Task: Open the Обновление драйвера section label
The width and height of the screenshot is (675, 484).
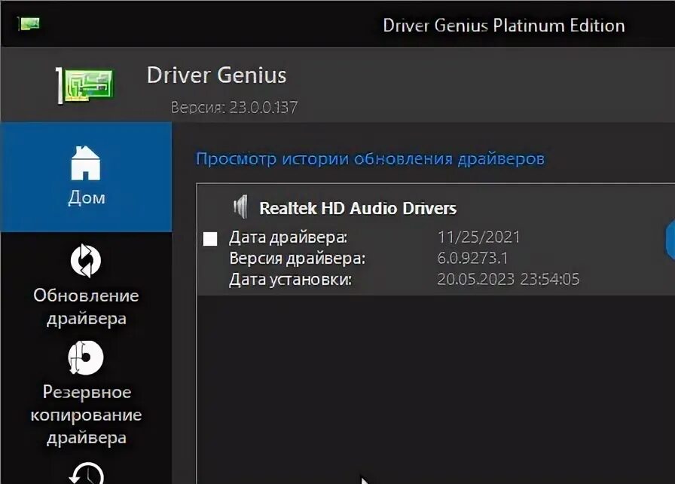Action: coord(86,307)
